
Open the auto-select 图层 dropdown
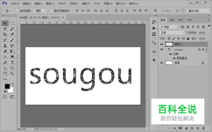click(40, 10)
